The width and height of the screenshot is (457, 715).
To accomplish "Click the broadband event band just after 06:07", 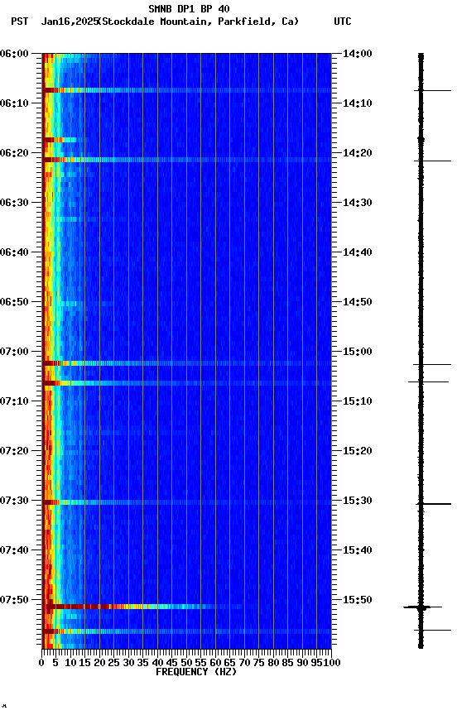I will tap(186, 90).
